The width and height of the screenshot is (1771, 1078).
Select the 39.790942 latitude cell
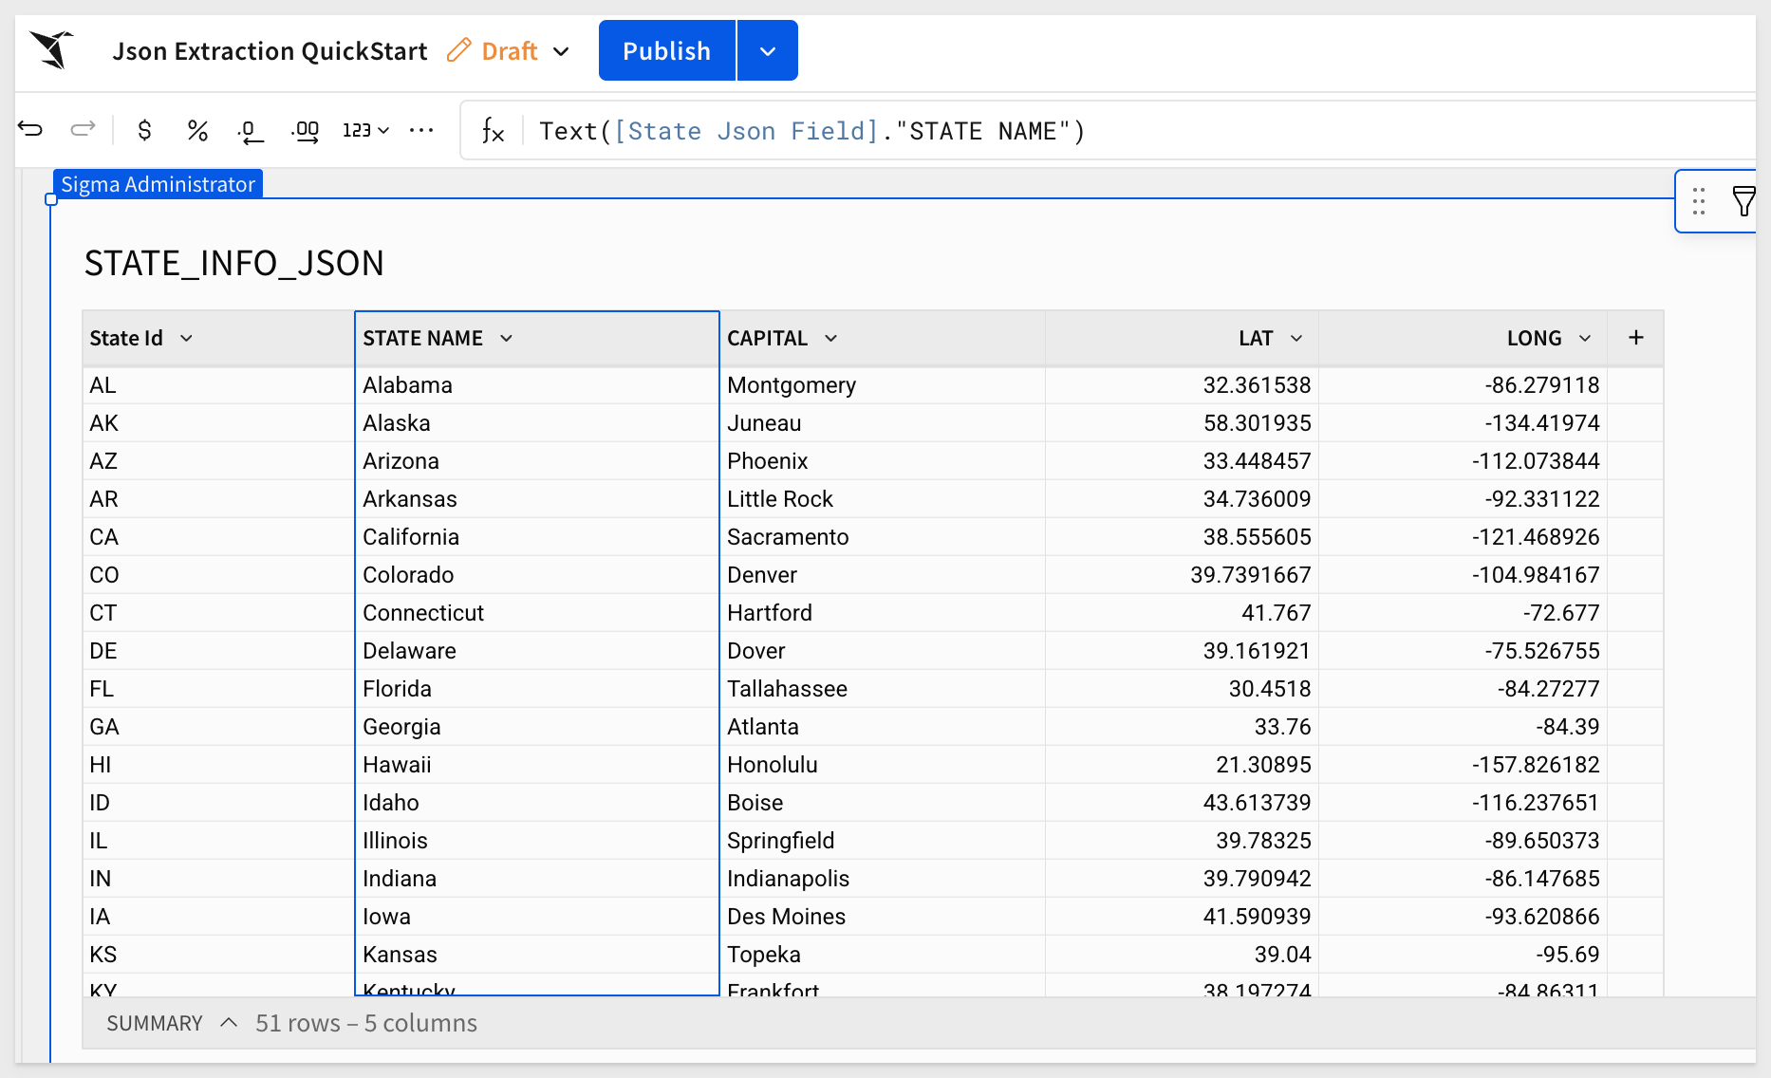(1182, 879)
